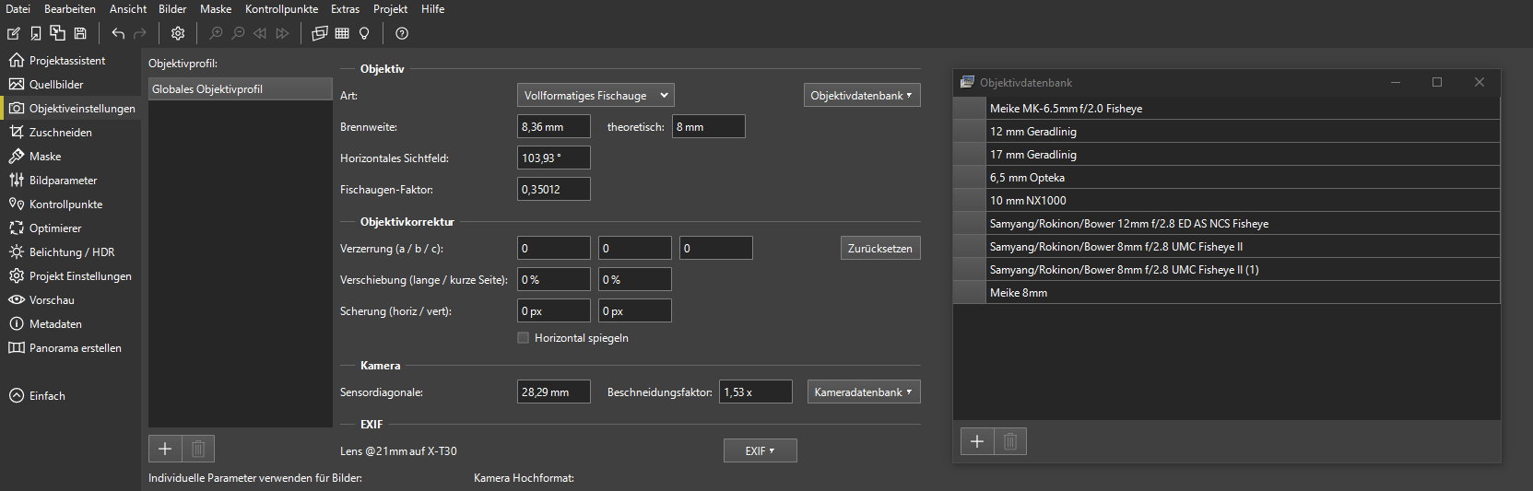
Task: Open the EXIF dropdown button
Action: (760, 451)
